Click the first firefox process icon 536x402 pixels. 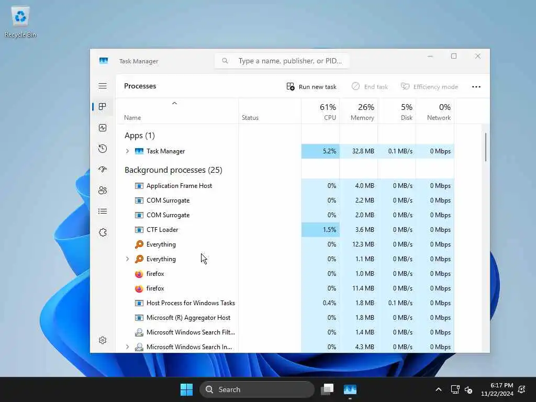click(x=139, y=274)
